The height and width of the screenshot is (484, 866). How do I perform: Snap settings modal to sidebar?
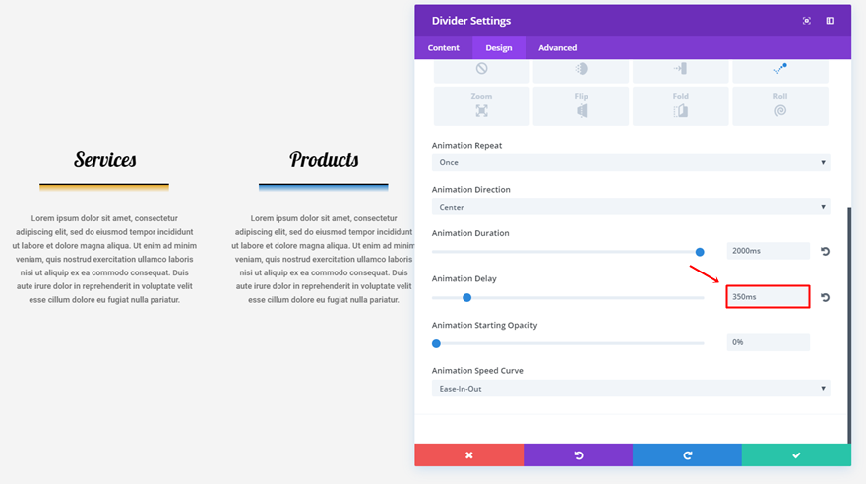pos(830,21)
